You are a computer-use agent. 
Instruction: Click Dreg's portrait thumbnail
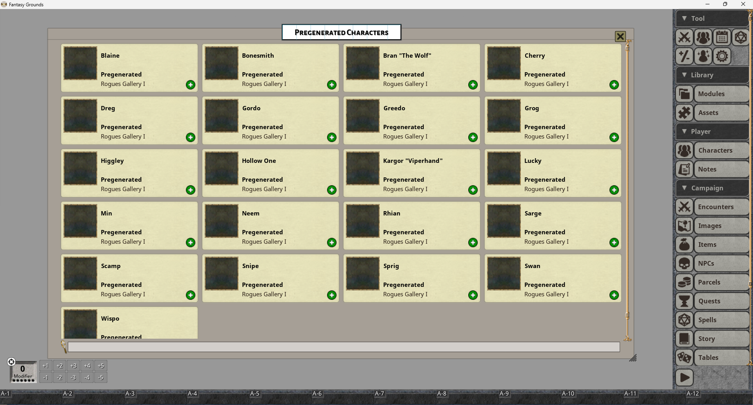[x=80, y=116]
